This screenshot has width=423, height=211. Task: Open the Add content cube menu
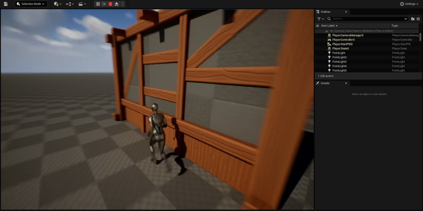58,4
